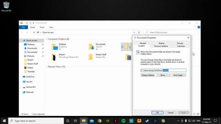The width and height of the screenshot is (221, 124).
Task: Collapse the Frequent folders section
Action: click(47, 39)
